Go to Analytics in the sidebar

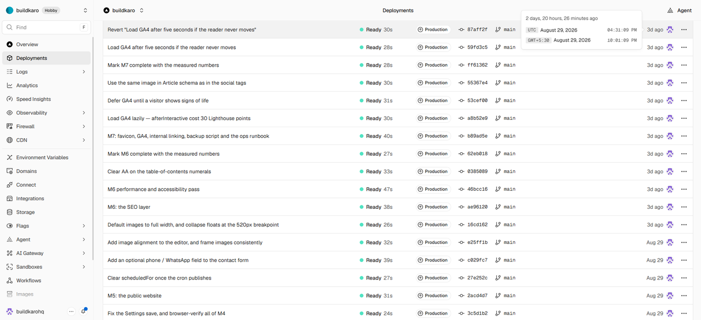(47, 86)
